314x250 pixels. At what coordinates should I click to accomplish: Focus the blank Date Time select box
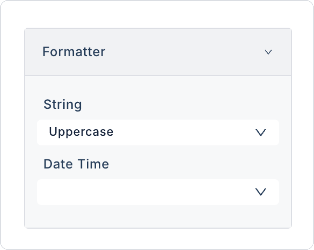pyautogui.click(x=140, y=192)
